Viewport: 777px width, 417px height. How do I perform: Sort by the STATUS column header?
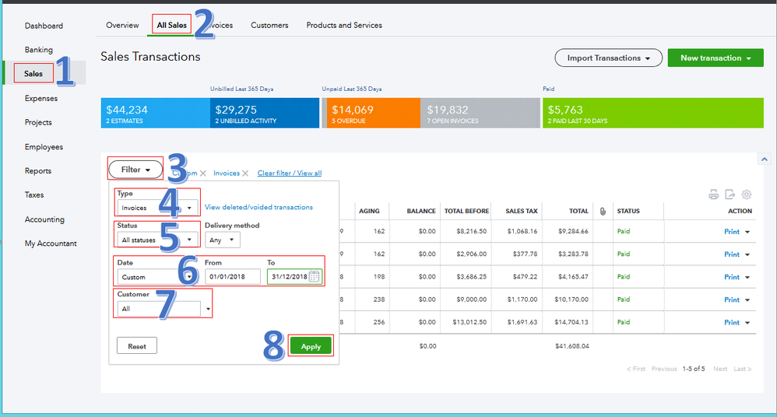(628, 211)
